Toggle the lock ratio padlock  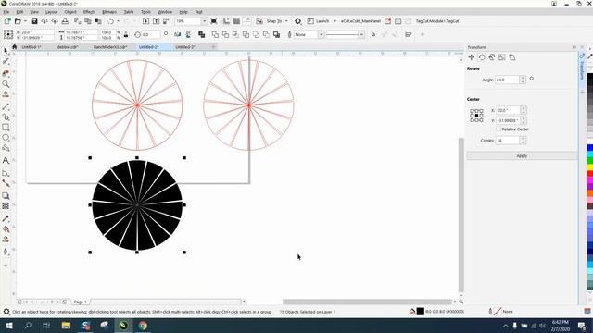[x=126, y=35]
